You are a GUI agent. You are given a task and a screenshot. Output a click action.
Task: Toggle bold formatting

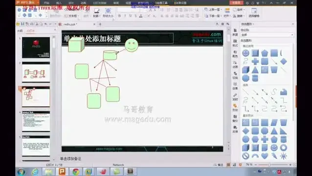point(119,16)
